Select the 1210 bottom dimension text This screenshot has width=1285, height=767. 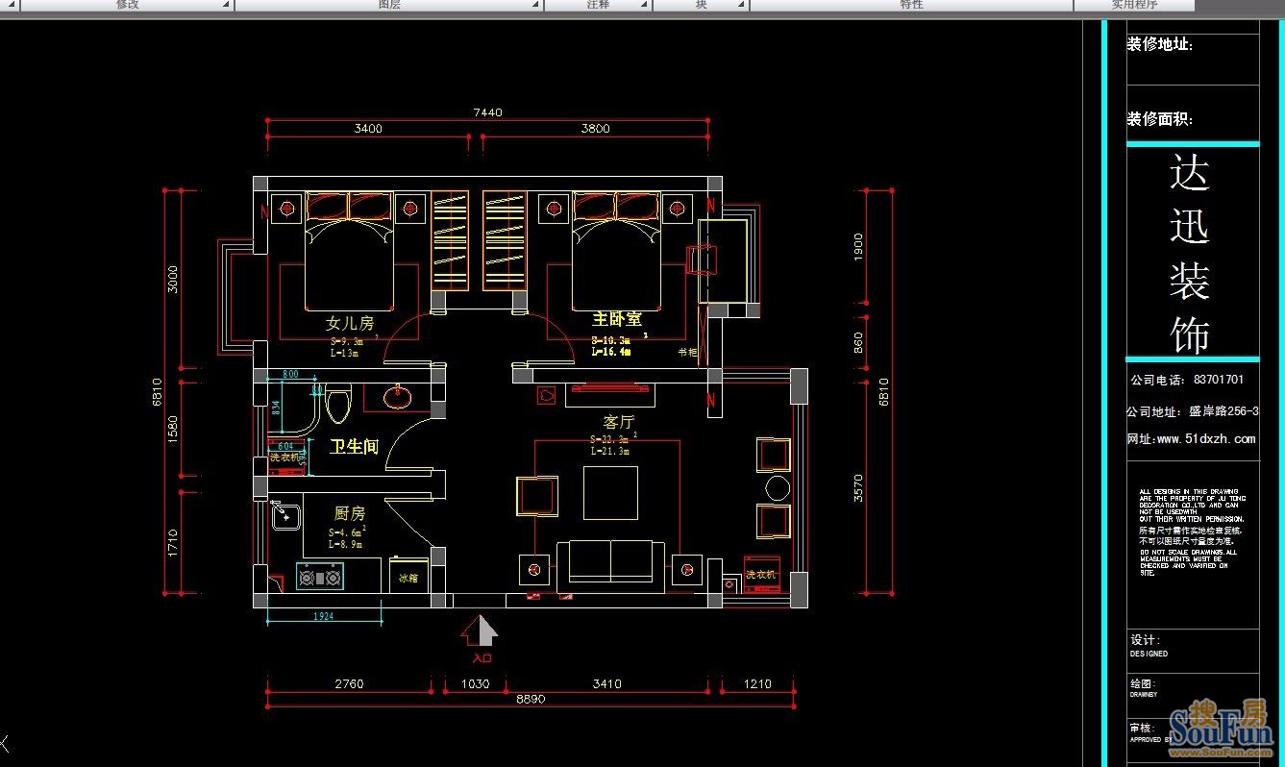click(757, 684)
